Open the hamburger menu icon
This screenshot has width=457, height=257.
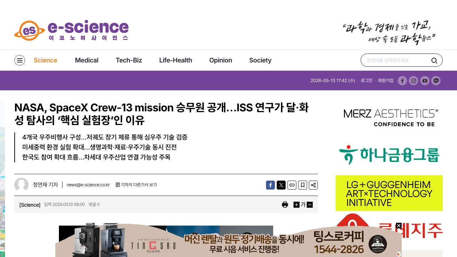(20, 60)
